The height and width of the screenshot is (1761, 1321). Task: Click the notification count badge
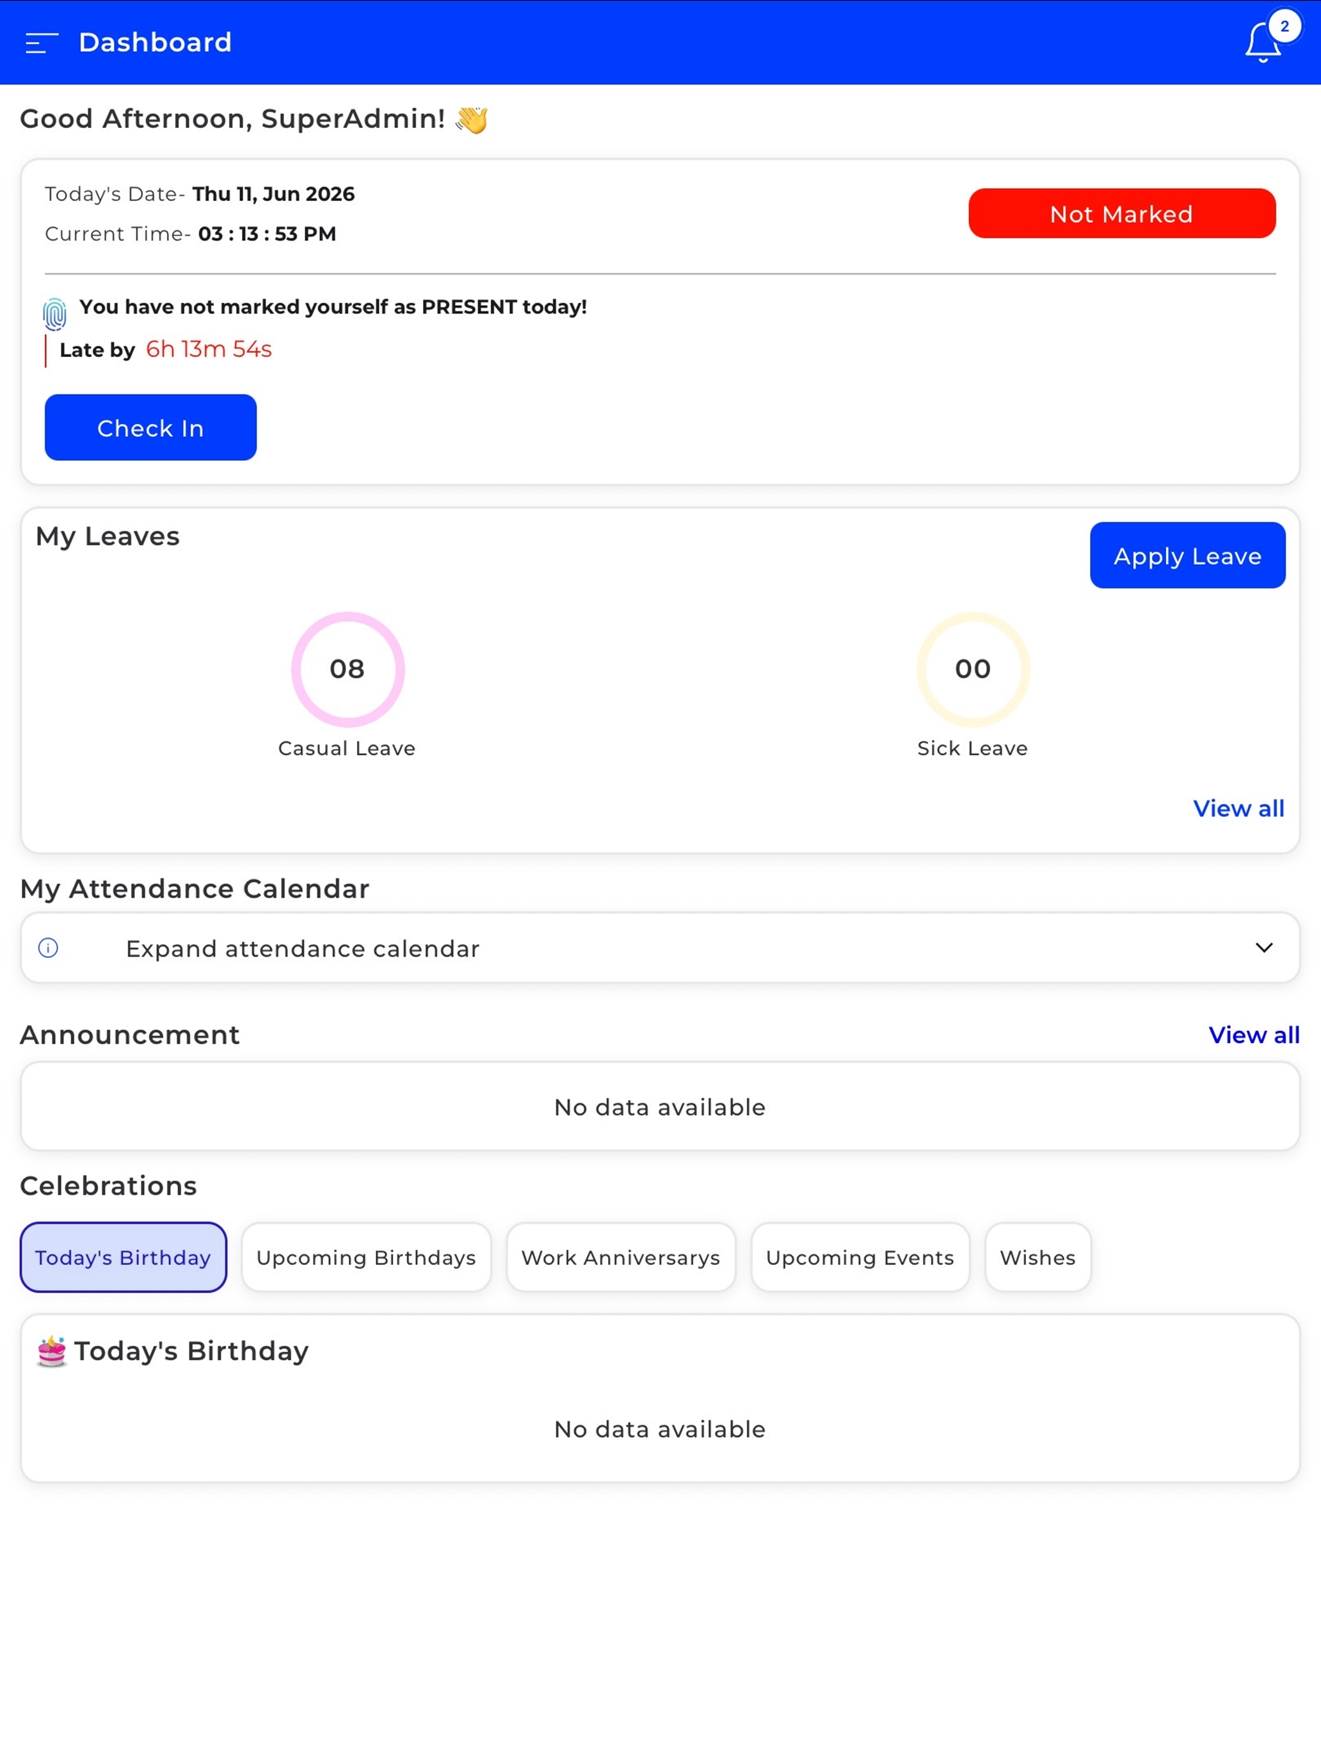pos(1285,26)
